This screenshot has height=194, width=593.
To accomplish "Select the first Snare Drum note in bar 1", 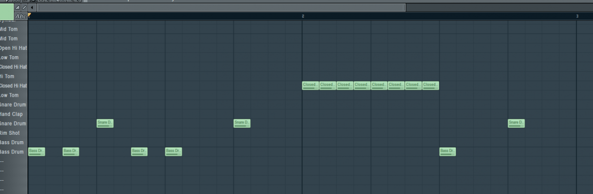I will click(105, 123).
